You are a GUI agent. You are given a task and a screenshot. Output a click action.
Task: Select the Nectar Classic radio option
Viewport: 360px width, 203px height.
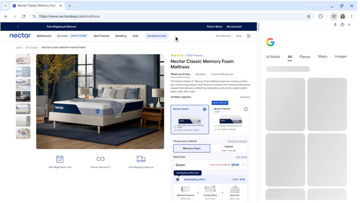tap(204, 109)
